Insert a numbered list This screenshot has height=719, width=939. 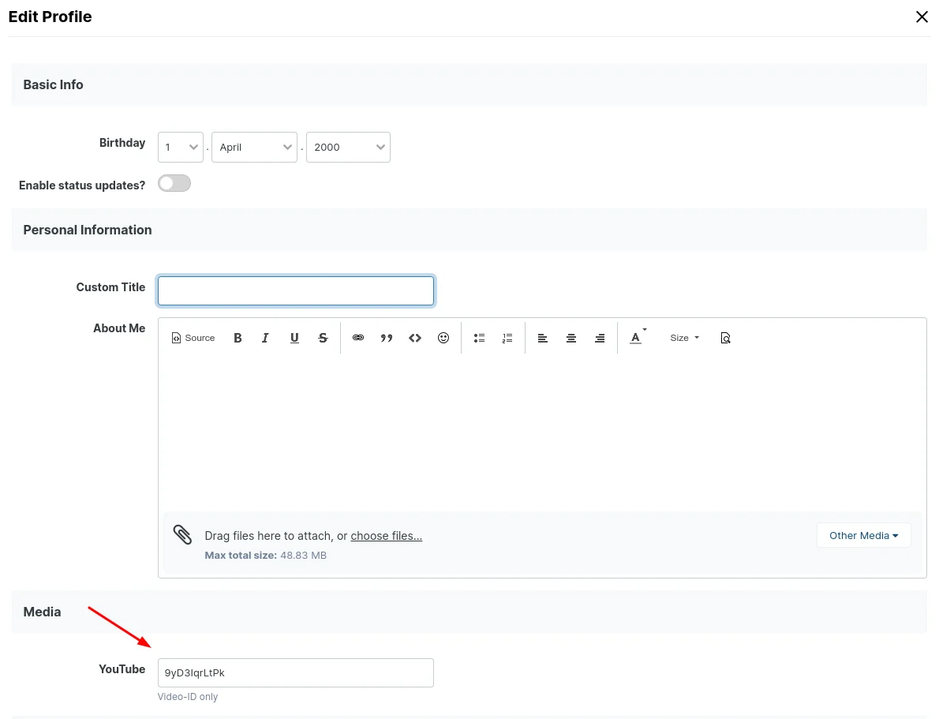coord(507,338)
